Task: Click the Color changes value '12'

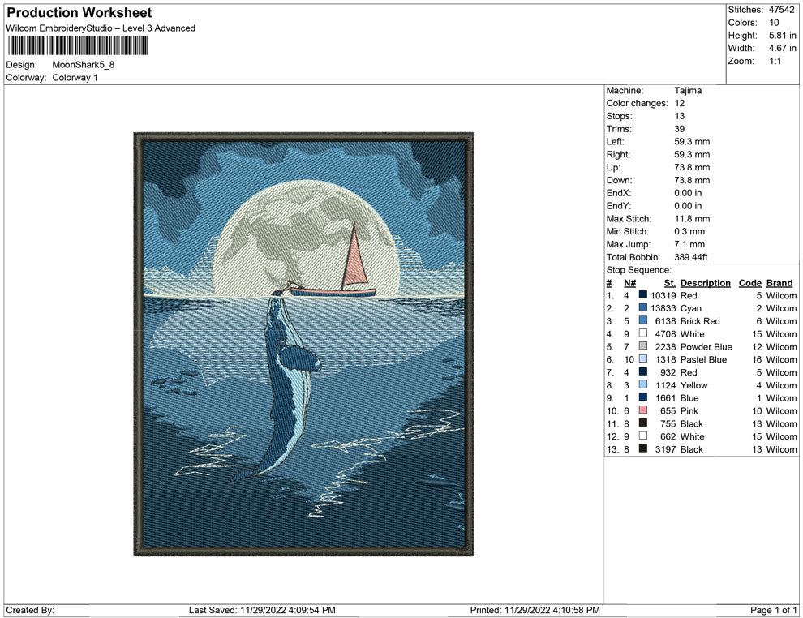Action: (680, 103)
